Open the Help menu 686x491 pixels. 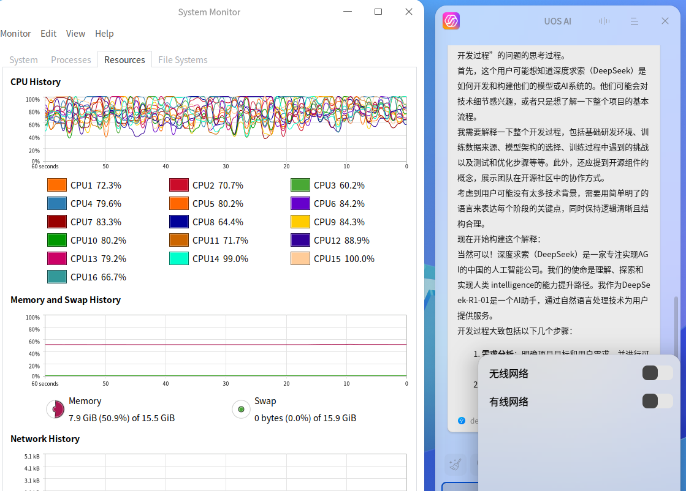tap(104, 34)
